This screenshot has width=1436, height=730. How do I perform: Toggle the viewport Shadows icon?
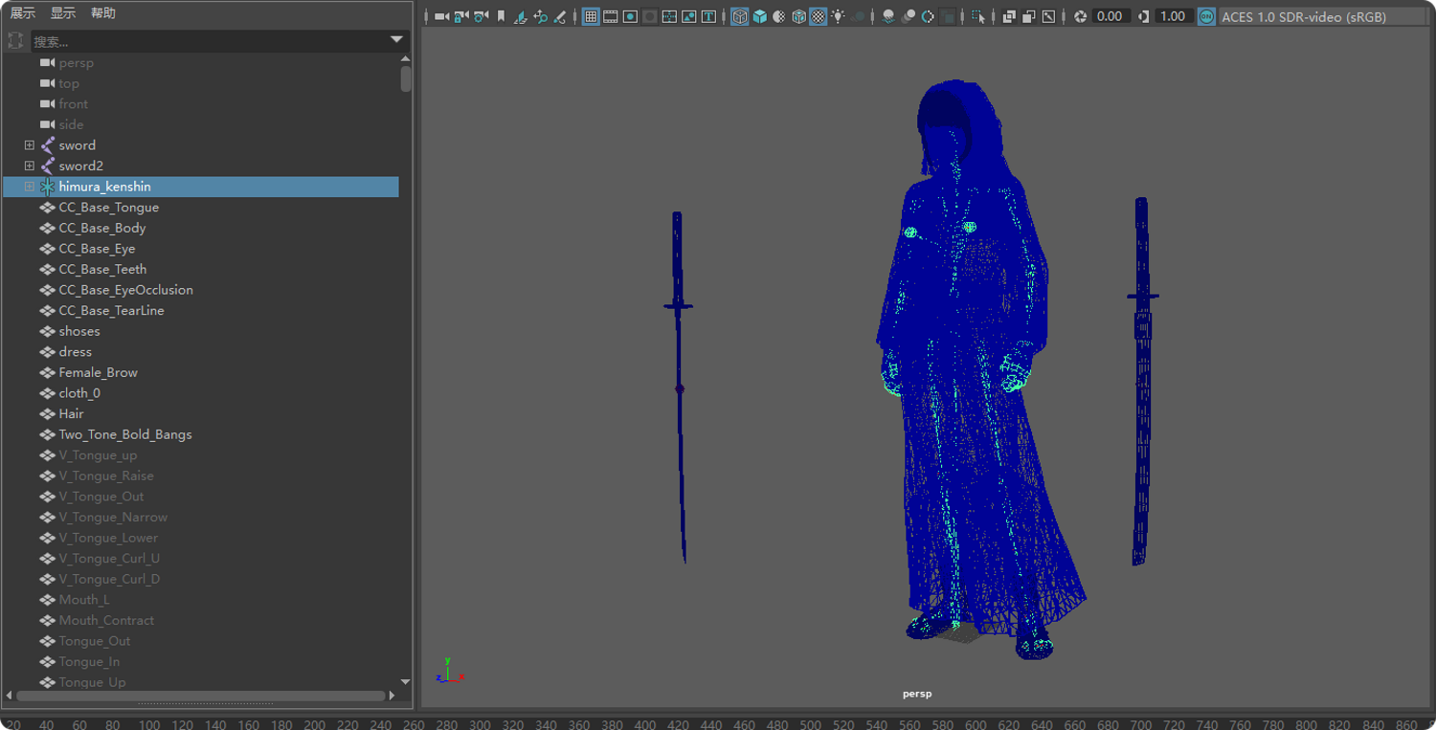[858, 16]
